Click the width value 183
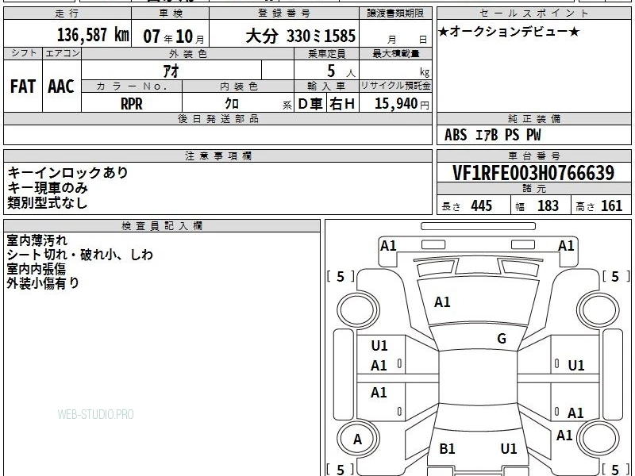The image size is (635, 476). click(x=548, y=205)
